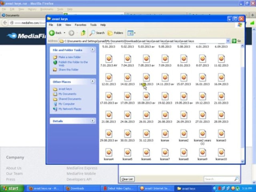Switch to Downloads taskbar button
The image size is (256, 192).
coord(82,189)
